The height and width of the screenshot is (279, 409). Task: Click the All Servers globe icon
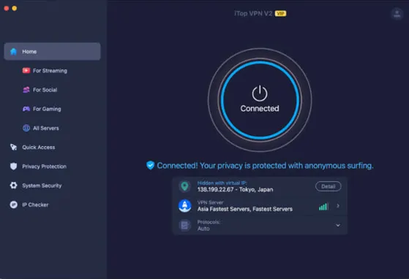(x=26, y=128)
